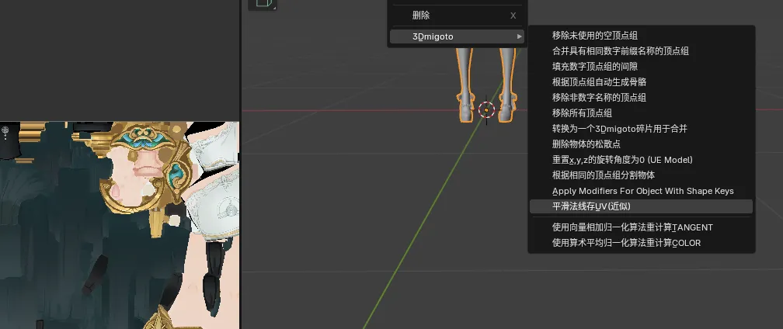Click the cube tool icon at viewport top-left
The height and width of the screenshot is (329, 783).
(x=263, y=3)
